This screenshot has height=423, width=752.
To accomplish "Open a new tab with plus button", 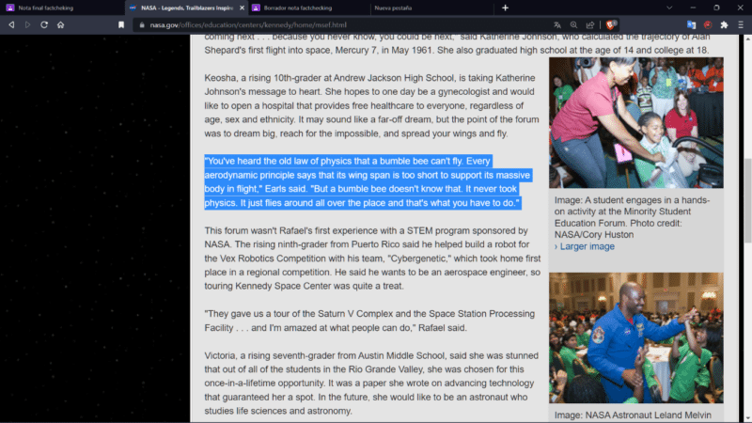I will [x=505, y=8].
